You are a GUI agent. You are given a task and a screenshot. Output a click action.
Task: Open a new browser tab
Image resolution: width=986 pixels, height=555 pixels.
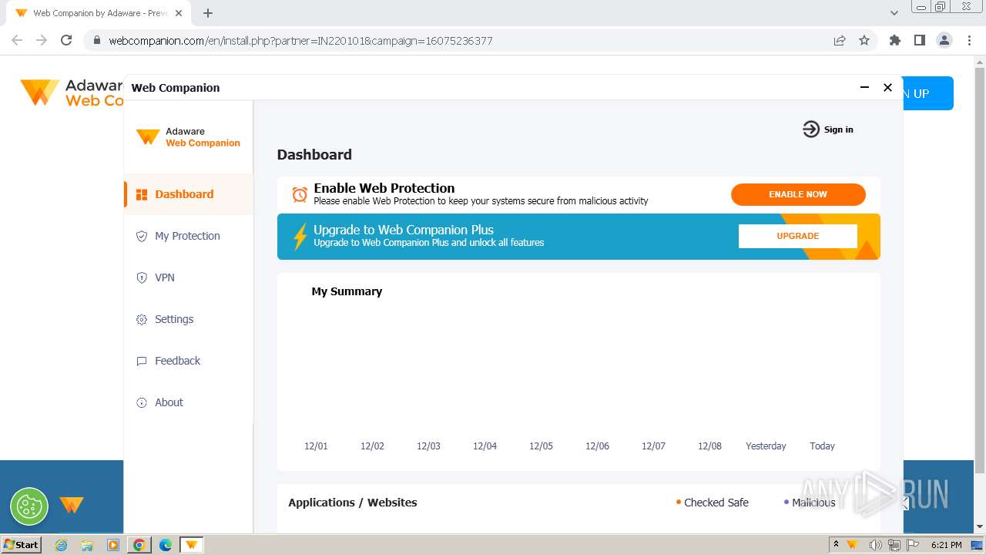pyautogui.click(x=208, y=13)
